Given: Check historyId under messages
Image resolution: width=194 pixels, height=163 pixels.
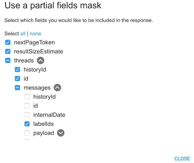Looking at the screenshot, I should pos(27,97).
